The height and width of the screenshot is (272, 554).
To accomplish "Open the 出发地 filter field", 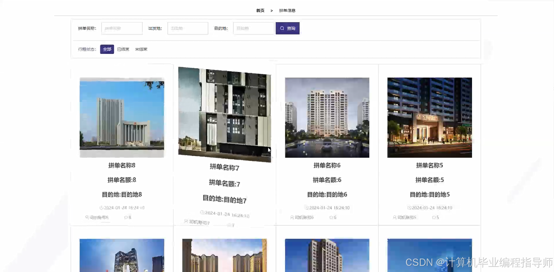I will point(188,28).
